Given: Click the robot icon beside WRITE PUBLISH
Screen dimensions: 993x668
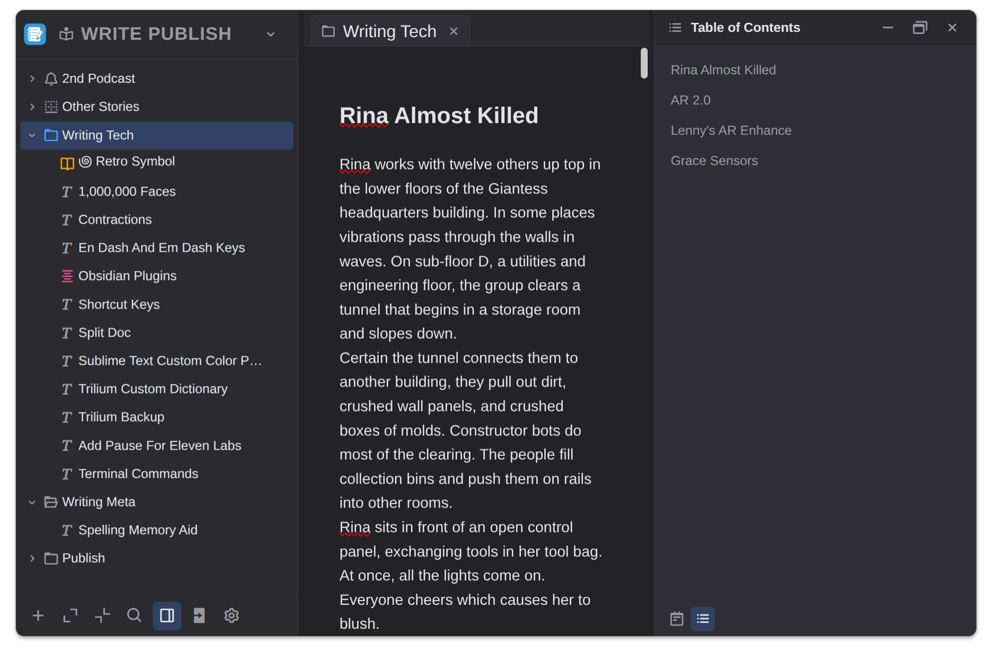Looking at the screenshot, I should (66, 34).
